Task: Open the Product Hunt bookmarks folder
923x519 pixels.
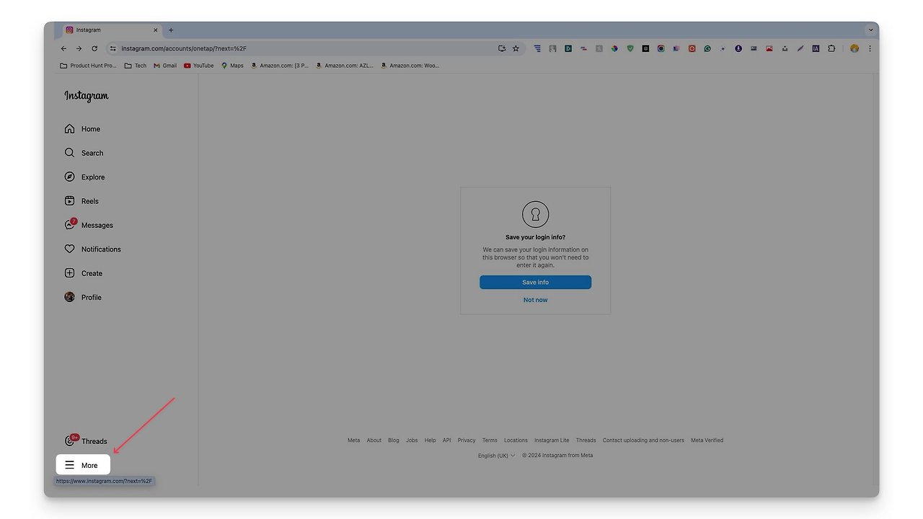Action: tap(88, 66)
